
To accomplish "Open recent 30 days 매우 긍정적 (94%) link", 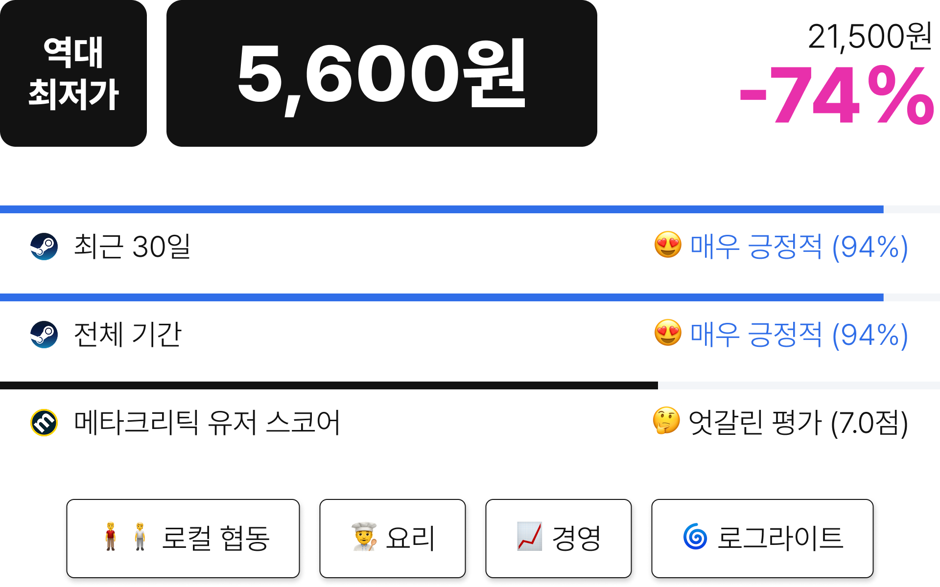I will (x=799, y=247).
